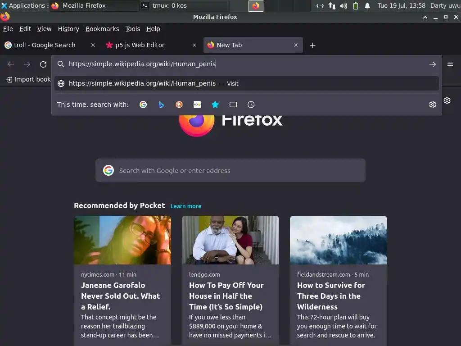Open the View menu

click(x=44, y=29)
